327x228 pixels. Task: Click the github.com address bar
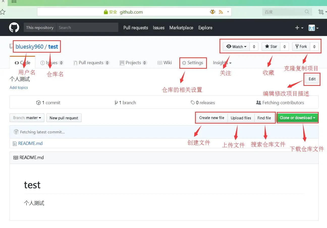click(x=134, y=12)
